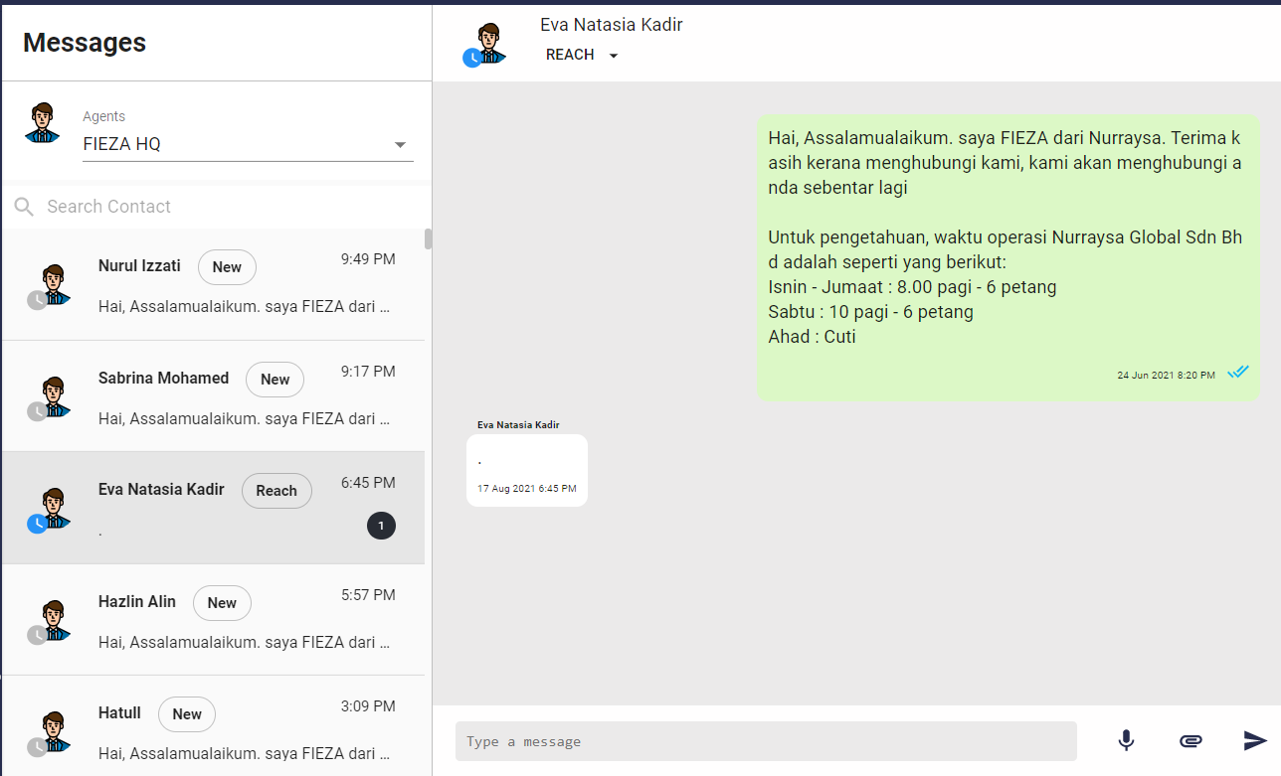
Task: Click the New tag next to Sabrina Mohamed
Action: (x=274, y=379)
